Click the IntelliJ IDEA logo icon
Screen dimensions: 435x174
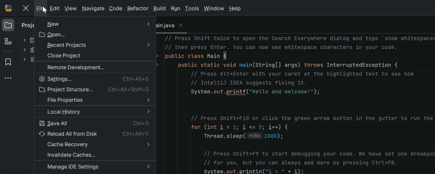8,8
